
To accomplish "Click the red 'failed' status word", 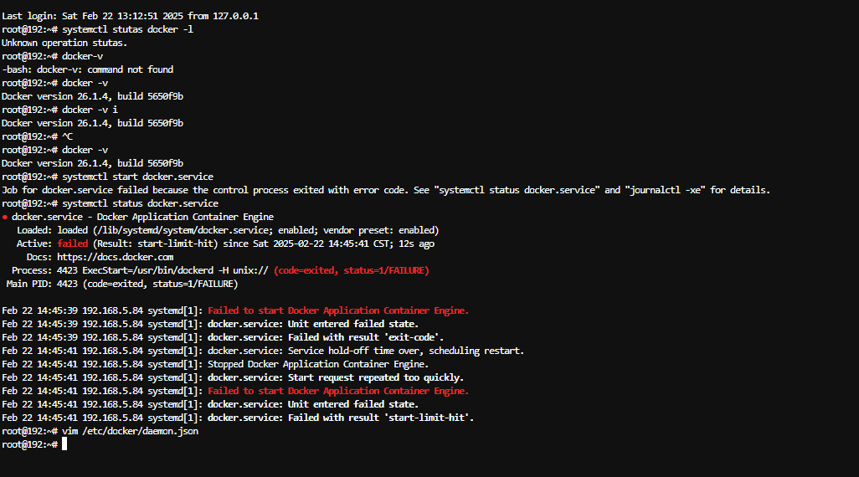I will (x=72, y=244).
